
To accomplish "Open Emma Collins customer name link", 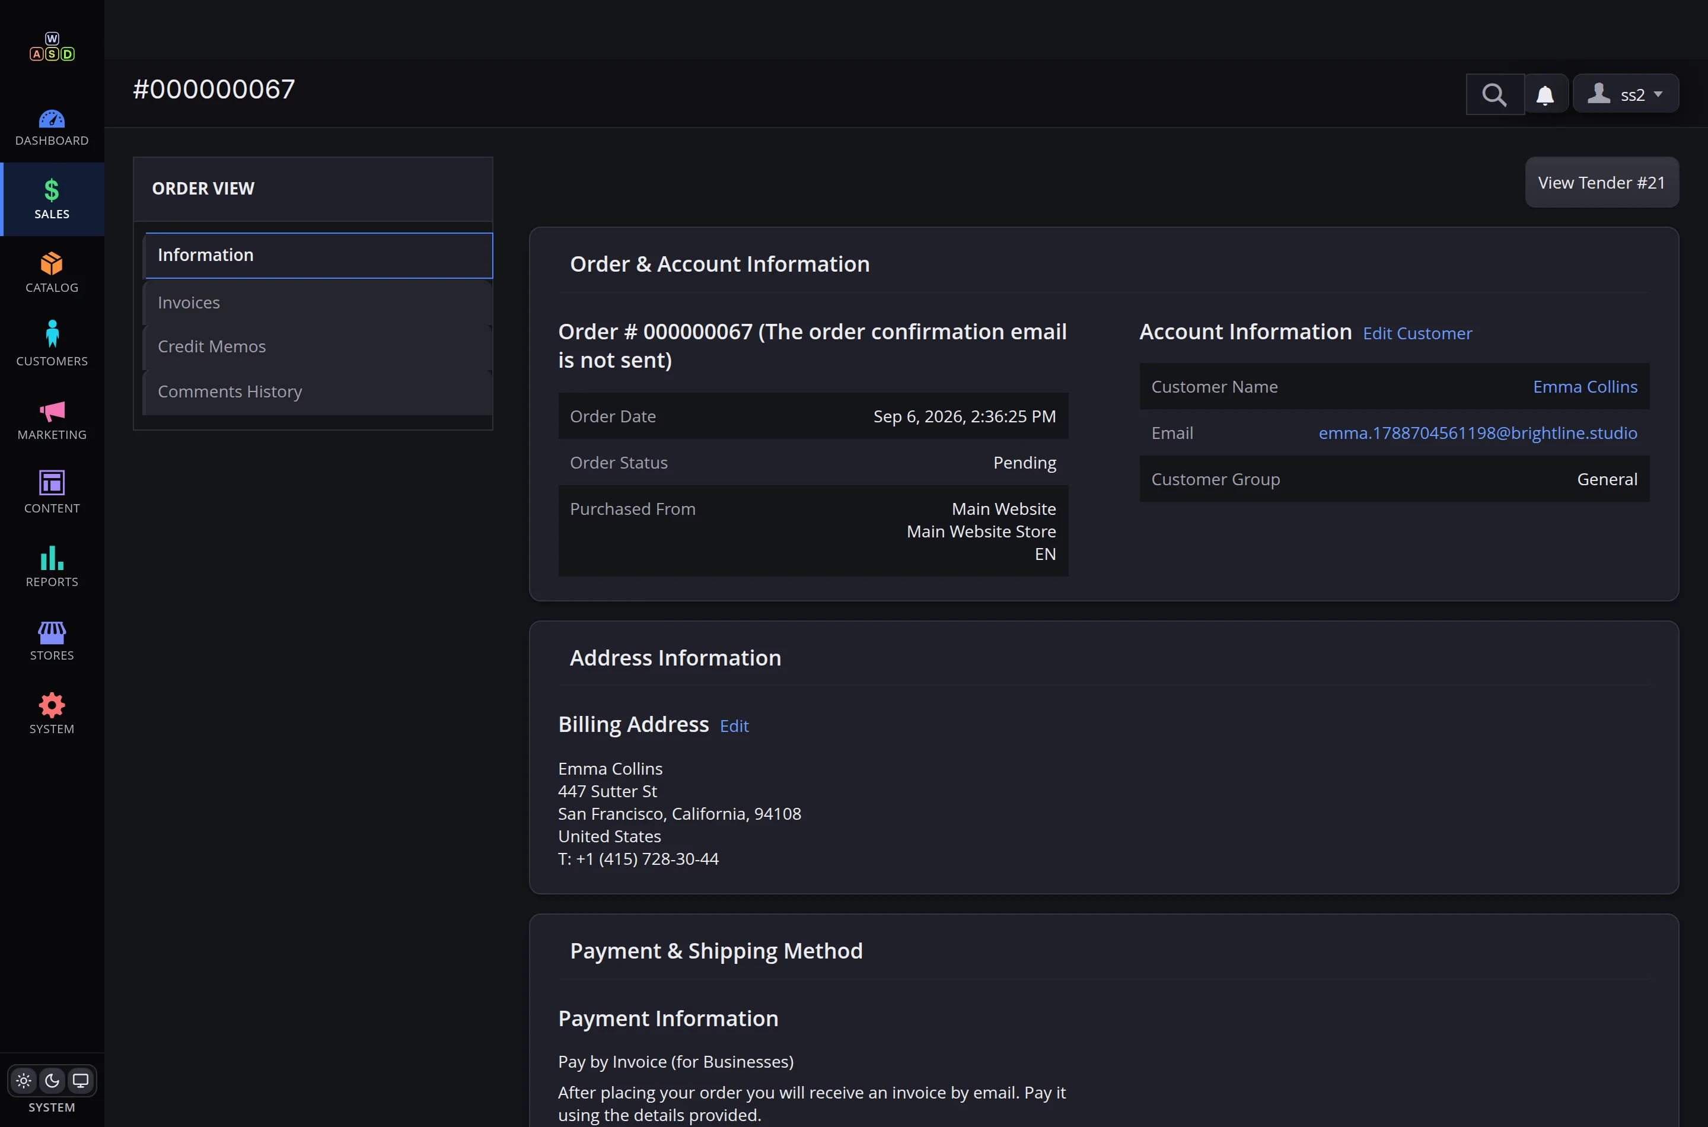I will [1585, 387].
